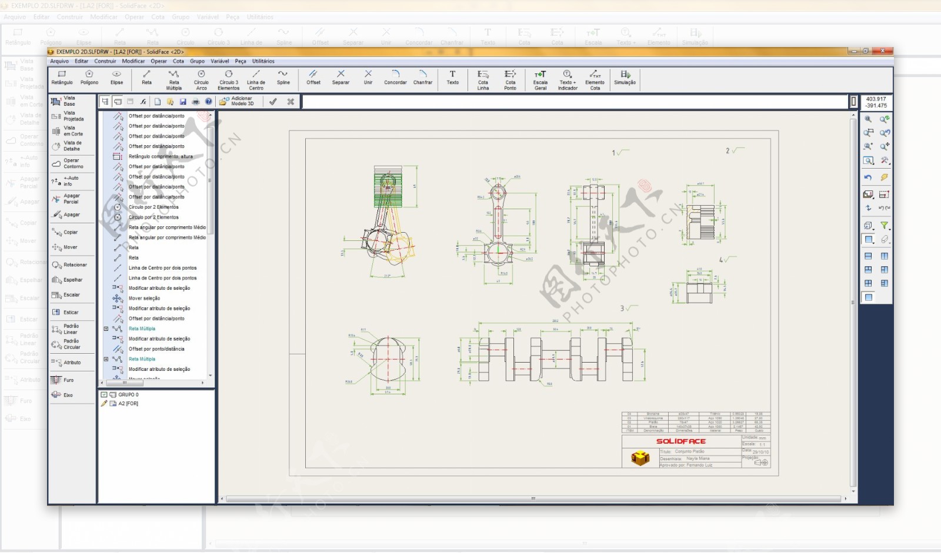Viewport: 941px width, 553px height.
Task: Select the Espelhar mirror tool
Action: pos(67,280)
